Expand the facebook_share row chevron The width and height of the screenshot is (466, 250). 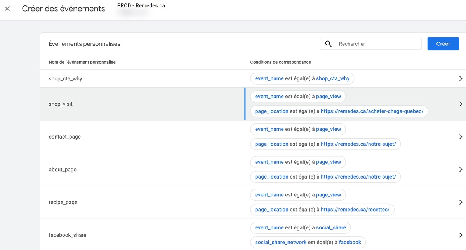[461, 235]
